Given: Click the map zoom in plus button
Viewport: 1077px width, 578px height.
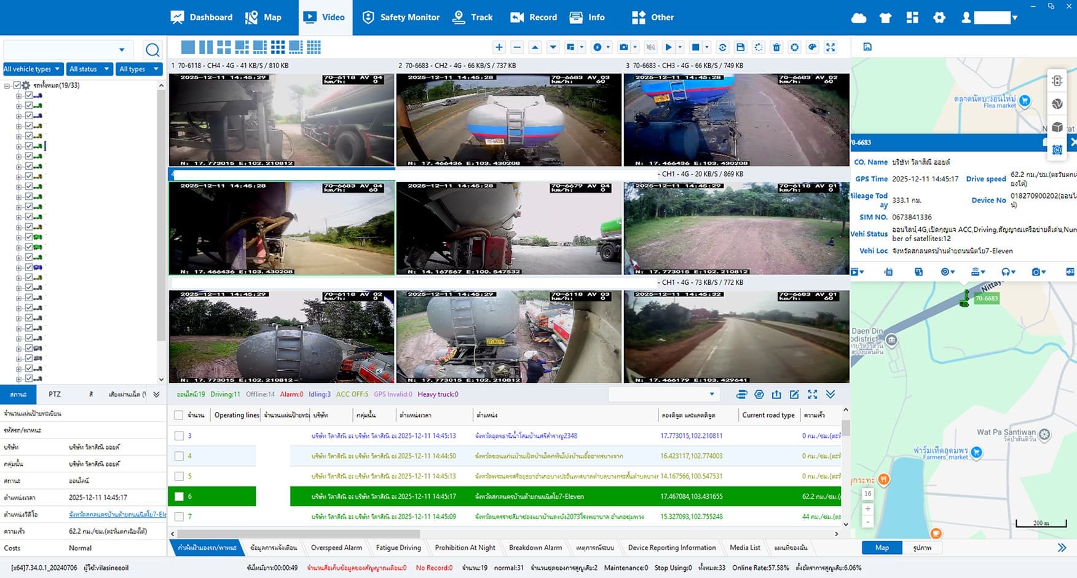Looking at the screenshot, I should [867, 509].
